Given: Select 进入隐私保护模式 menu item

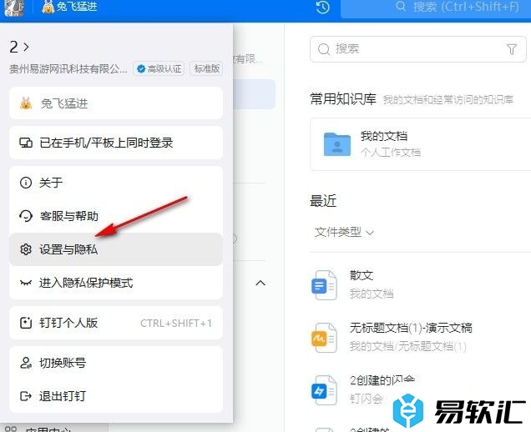Looking at the screenshot, I should tap(116, 283).
